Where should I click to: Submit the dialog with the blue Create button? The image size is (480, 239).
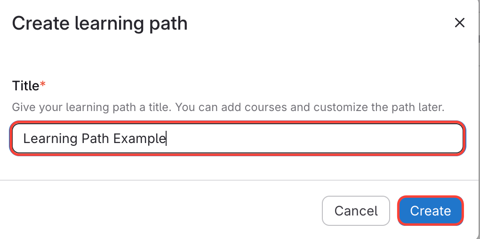point(430,211)
